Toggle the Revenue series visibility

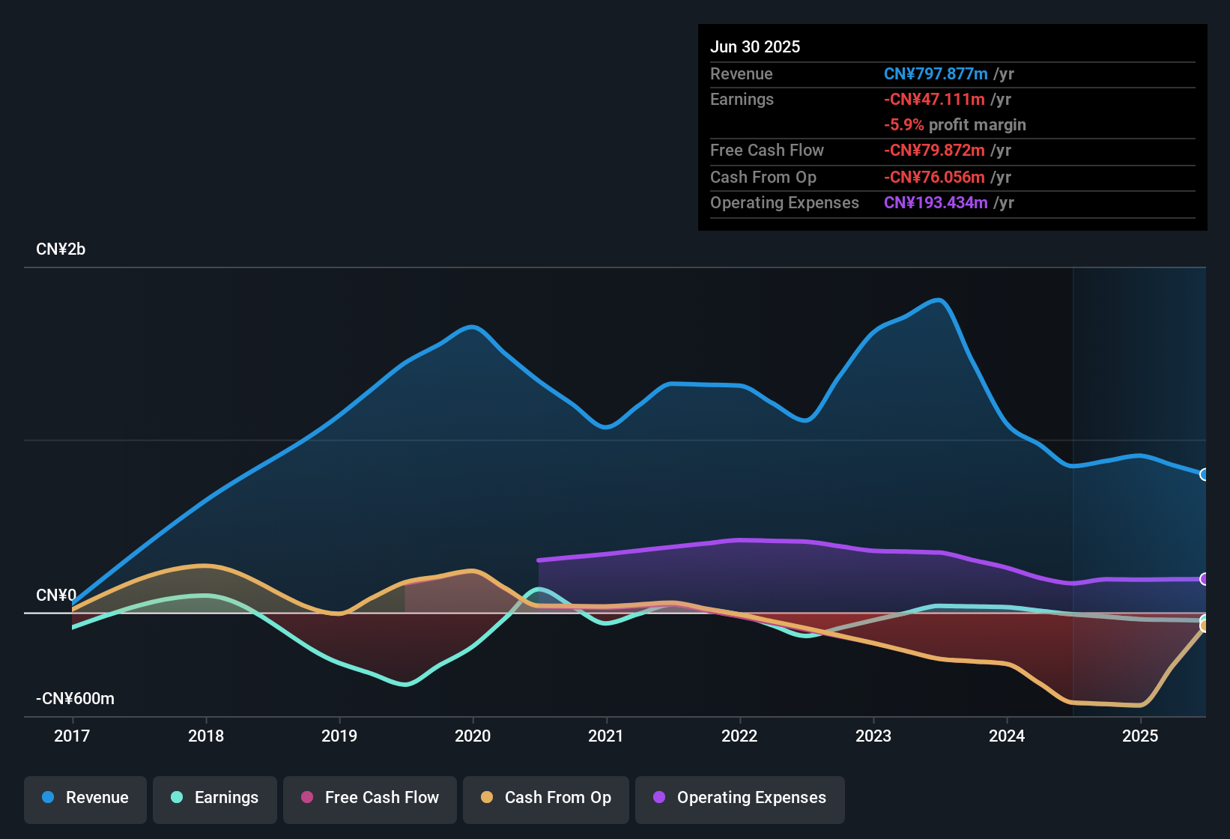click(x=85, y=798)
